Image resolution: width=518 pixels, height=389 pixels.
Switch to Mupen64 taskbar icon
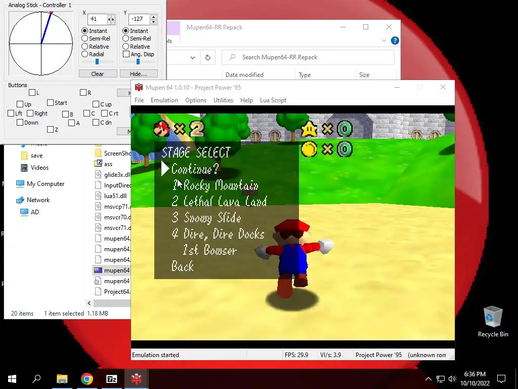136,379
